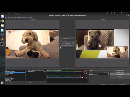Open the Profile menu
This screenshot has width=130, height=97.
16,17
